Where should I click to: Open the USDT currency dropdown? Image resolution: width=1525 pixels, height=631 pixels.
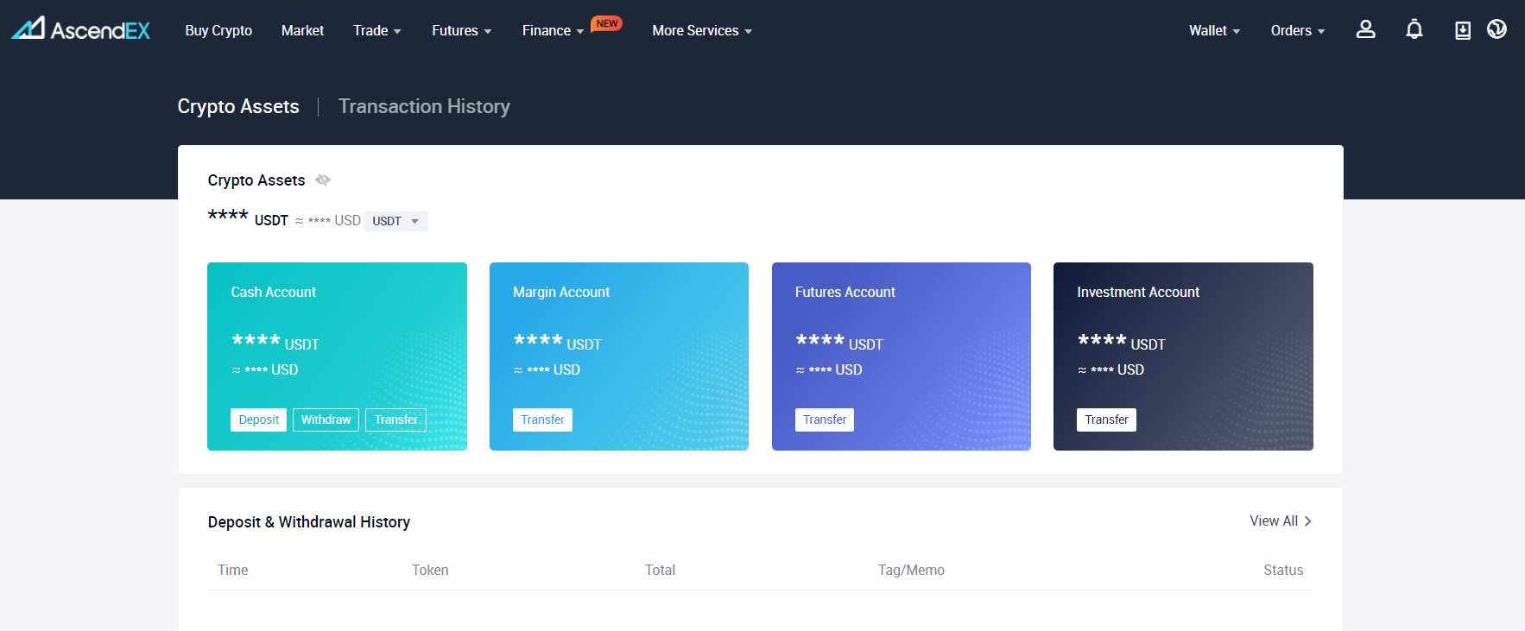(395, 221)
